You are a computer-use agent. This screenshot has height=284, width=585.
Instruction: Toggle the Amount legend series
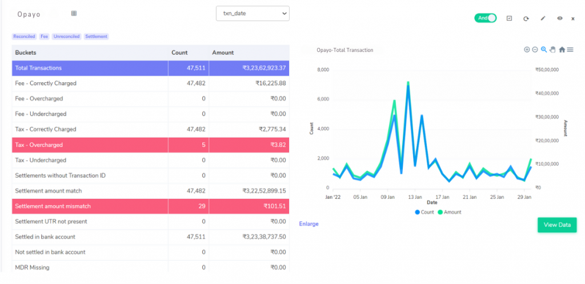(450, 212)
